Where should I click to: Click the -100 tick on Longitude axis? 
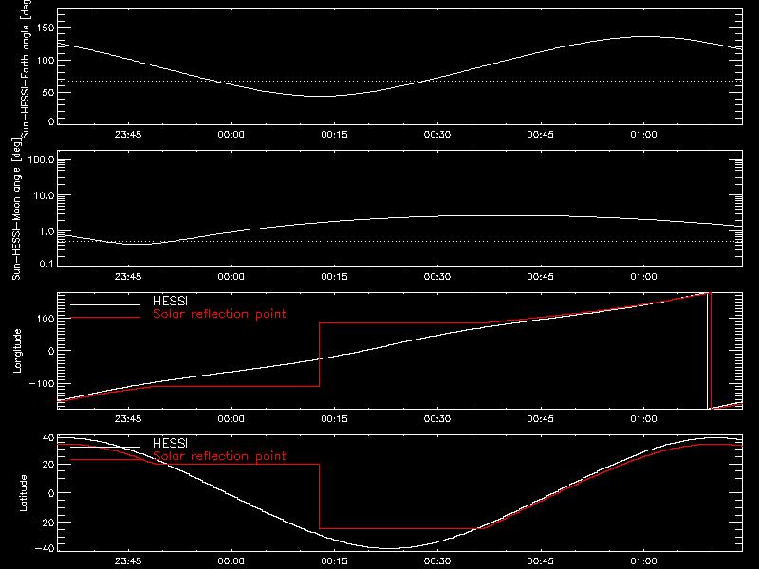42,383
